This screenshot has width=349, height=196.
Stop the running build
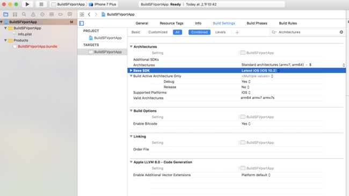pyautogui.click(x=41, y=4)
